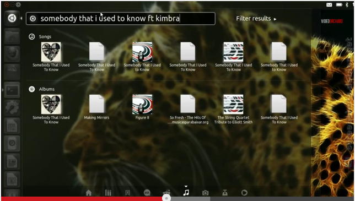Open the mail indicator in the top panel
This screenshot has width=355, height=201.
point(329,5)
